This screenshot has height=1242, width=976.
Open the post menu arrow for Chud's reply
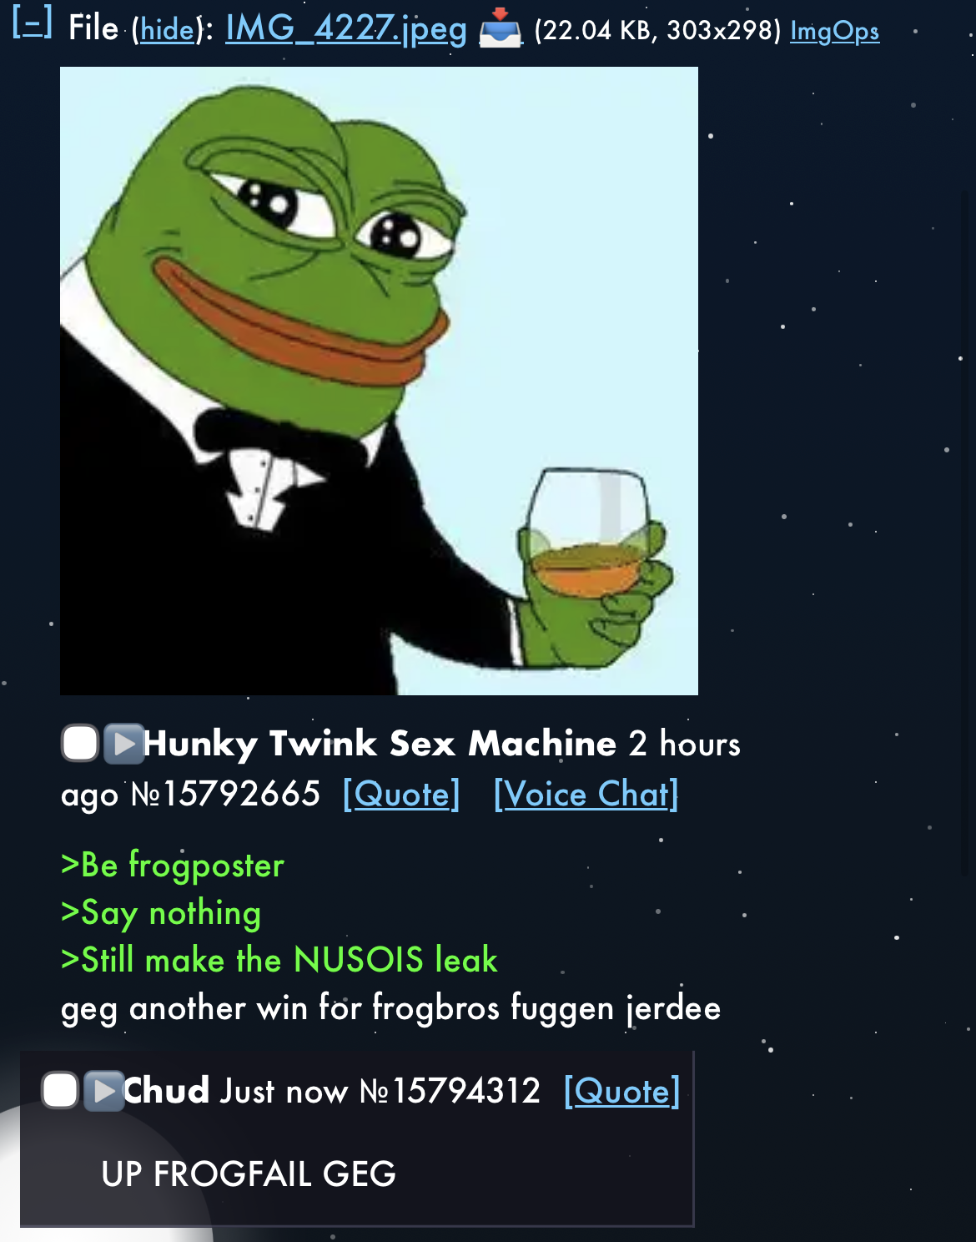[103, 1090]
